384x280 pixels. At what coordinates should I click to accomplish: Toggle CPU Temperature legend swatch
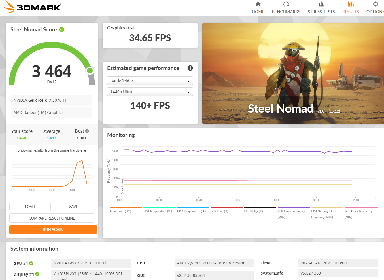click(160, 207)
